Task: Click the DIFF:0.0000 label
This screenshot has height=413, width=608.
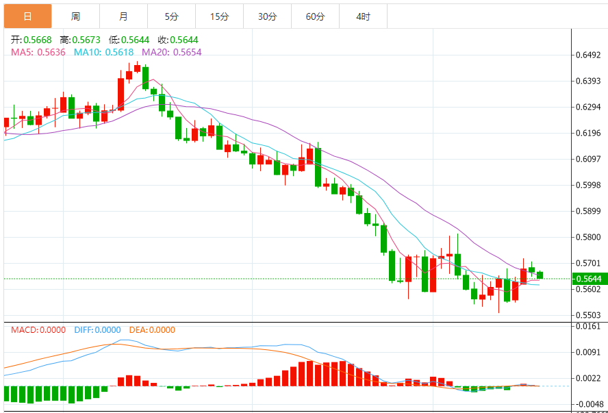Action: pos(97,330)
